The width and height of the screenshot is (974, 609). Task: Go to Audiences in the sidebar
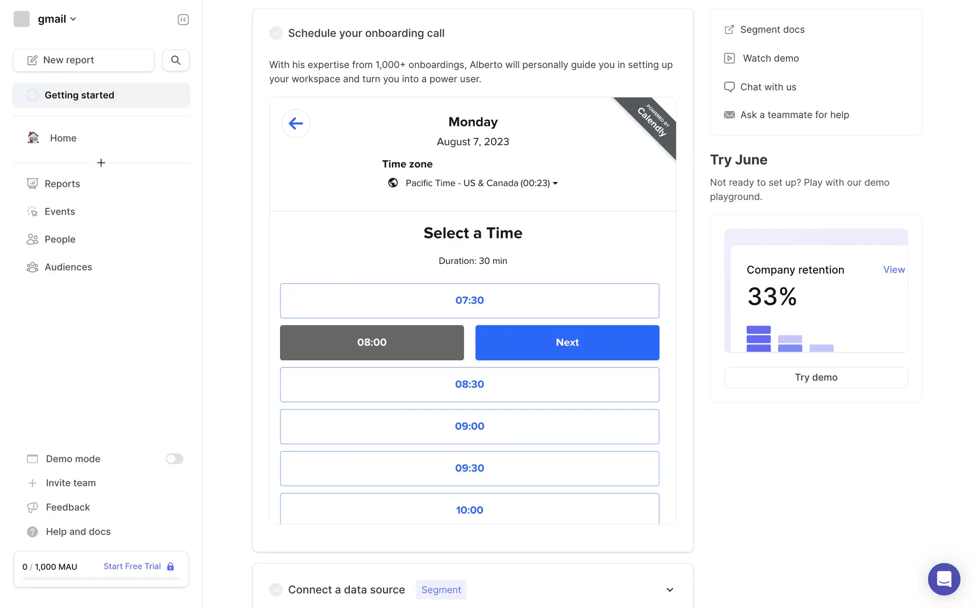tap(68, 267)
